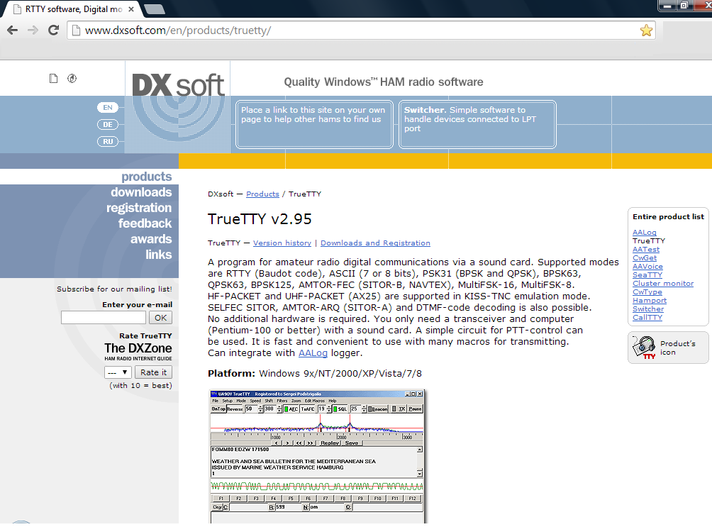The width and height of the screenshot is (712, 527).
Task: Open the DXZone rating dropdown
Action: pos(118,372)
